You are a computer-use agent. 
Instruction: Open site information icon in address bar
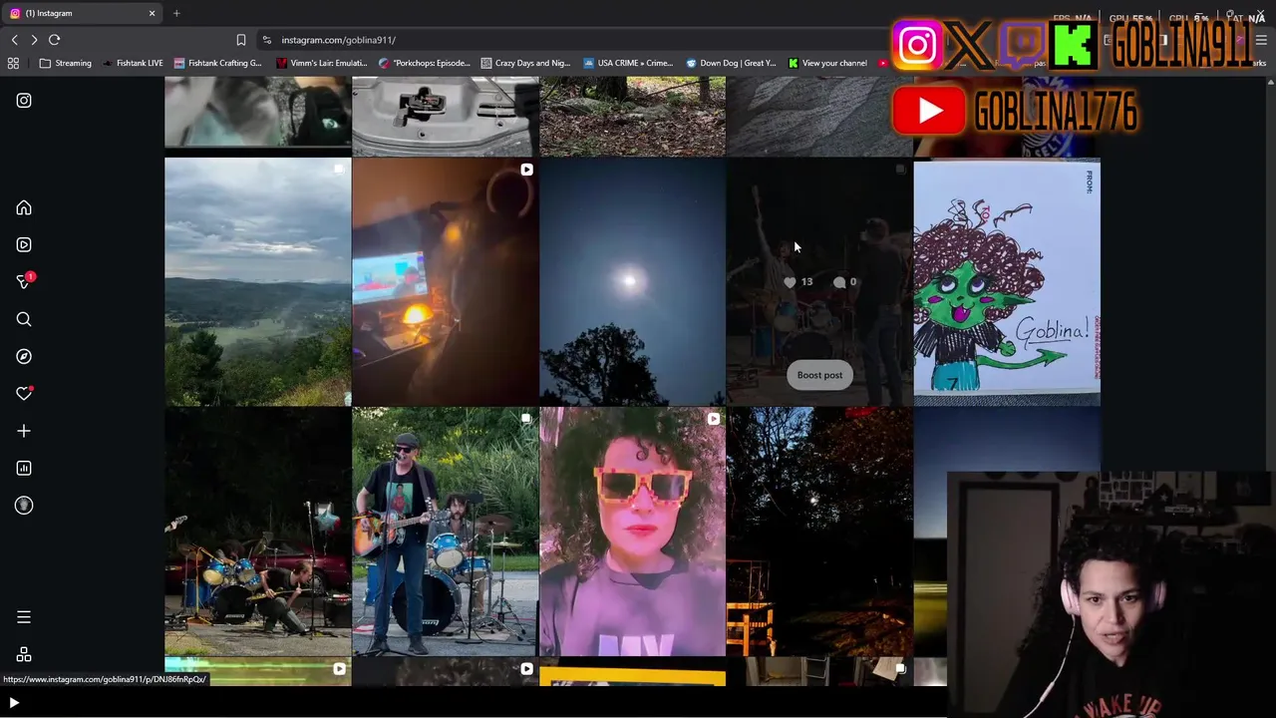tap(266, 40)
